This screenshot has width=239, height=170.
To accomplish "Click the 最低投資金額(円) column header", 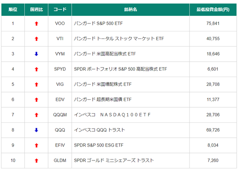I will pyautogui.click(x=212, y=9).
